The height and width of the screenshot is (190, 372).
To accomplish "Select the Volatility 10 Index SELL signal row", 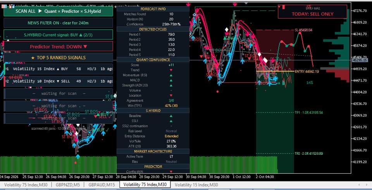I will click(x=58, y=81).
